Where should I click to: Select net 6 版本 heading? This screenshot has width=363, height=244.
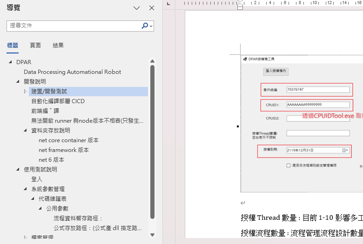[x=51, y=160]
